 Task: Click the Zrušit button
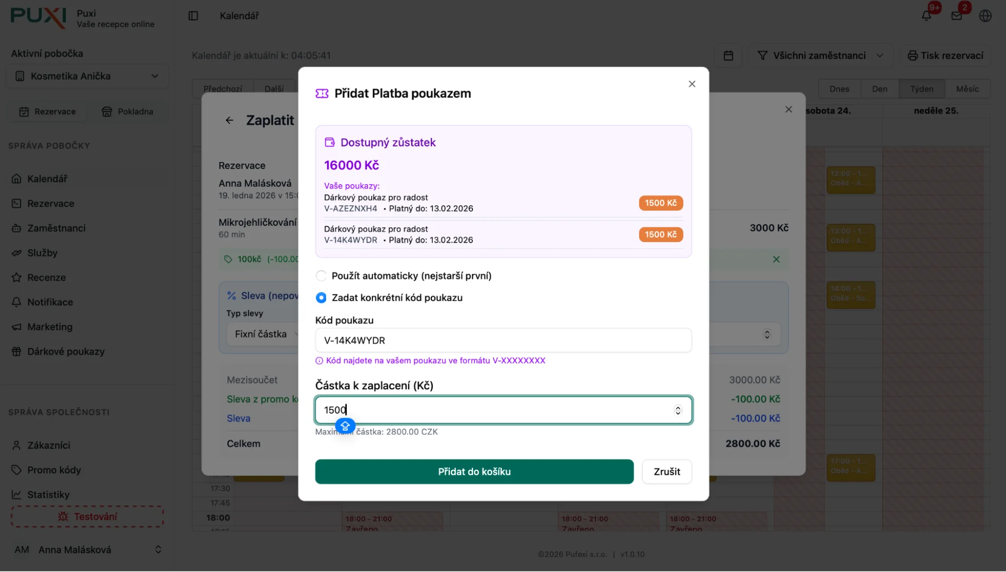[667, 472]
